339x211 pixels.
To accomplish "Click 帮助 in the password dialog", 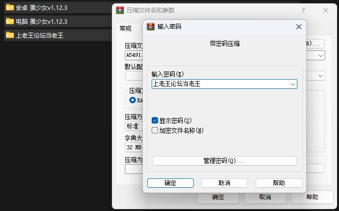I will pos(279,183).
